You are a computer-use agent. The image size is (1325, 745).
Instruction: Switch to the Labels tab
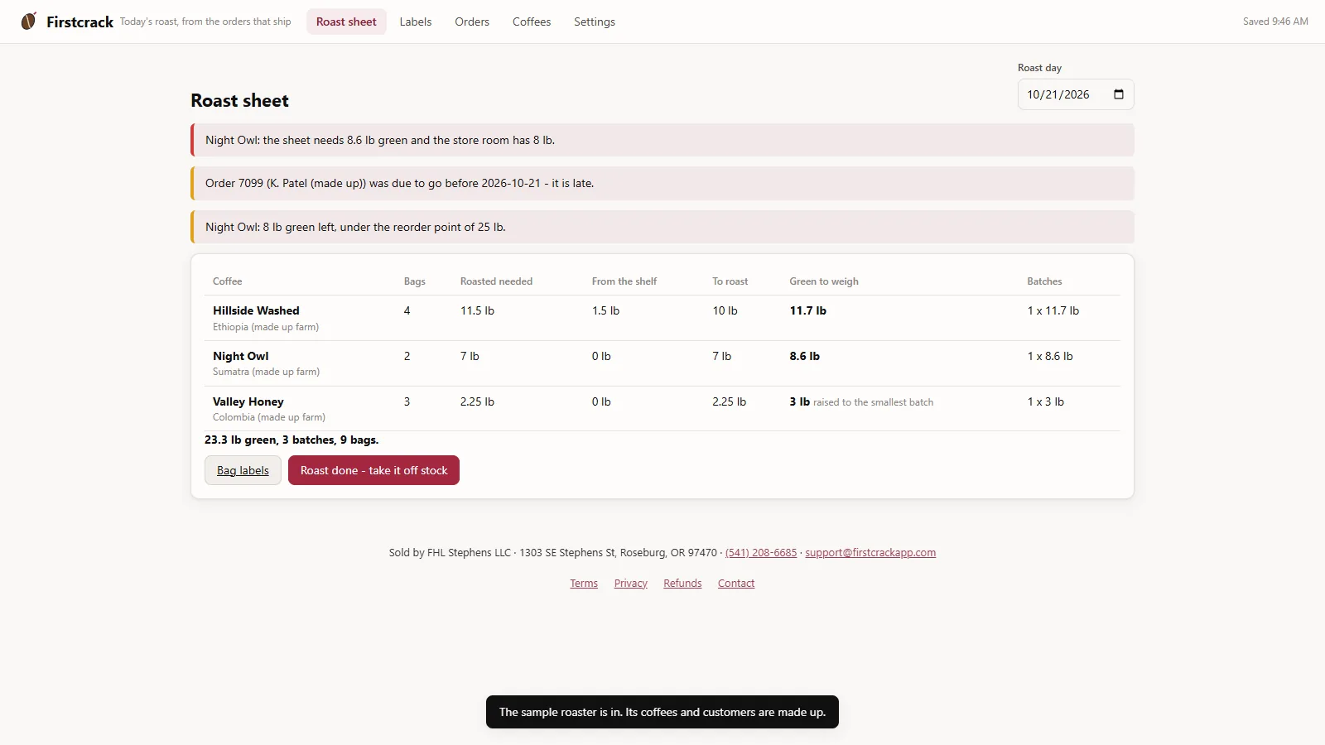(416, 22)
